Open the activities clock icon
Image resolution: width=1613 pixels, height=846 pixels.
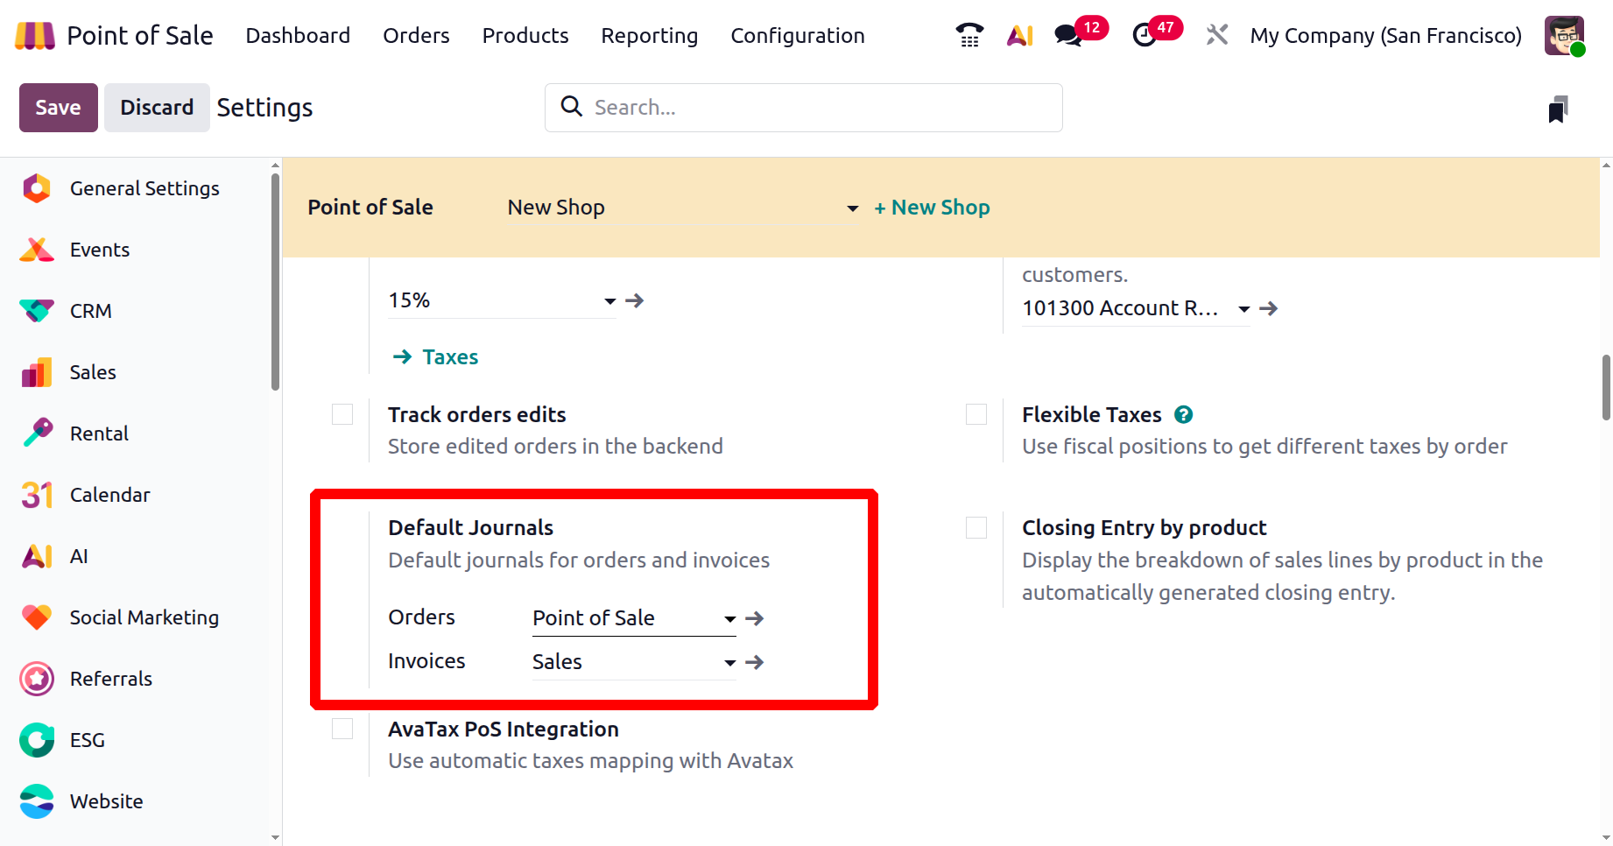pyautogui.click(x=1145, y=35)
